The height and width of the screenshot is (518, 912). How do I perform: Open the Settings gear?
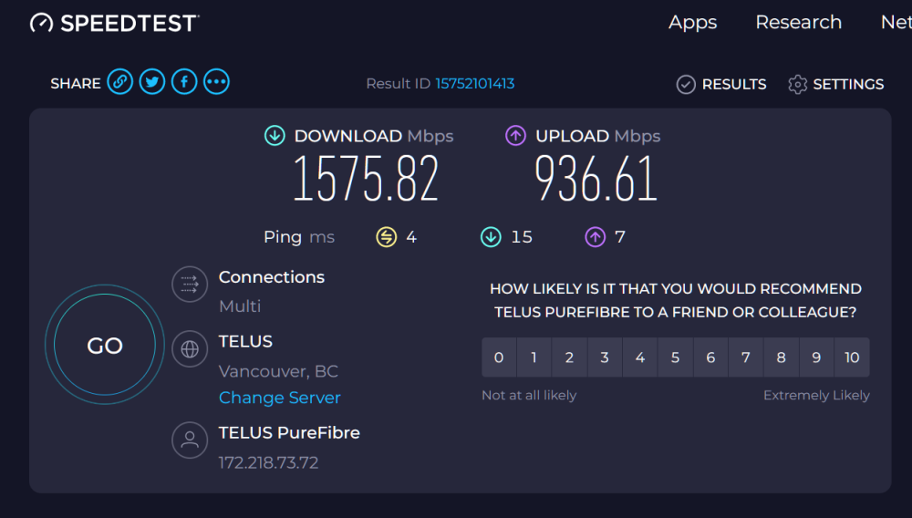pos(835,84)
